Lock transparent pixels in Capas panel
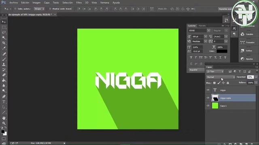The width and height of the screenshot is (259, 145). [214, 83]
